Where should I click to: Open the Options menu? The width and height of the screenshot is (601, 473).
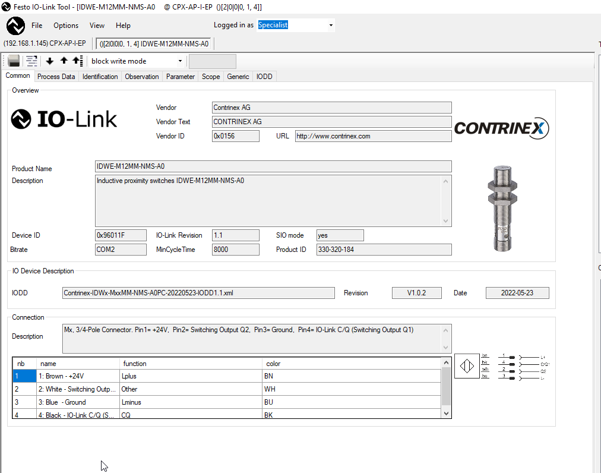click(66, 26)
